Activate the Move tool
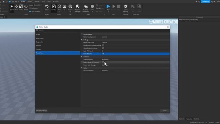The image size is (220, 124). [16, 8]
